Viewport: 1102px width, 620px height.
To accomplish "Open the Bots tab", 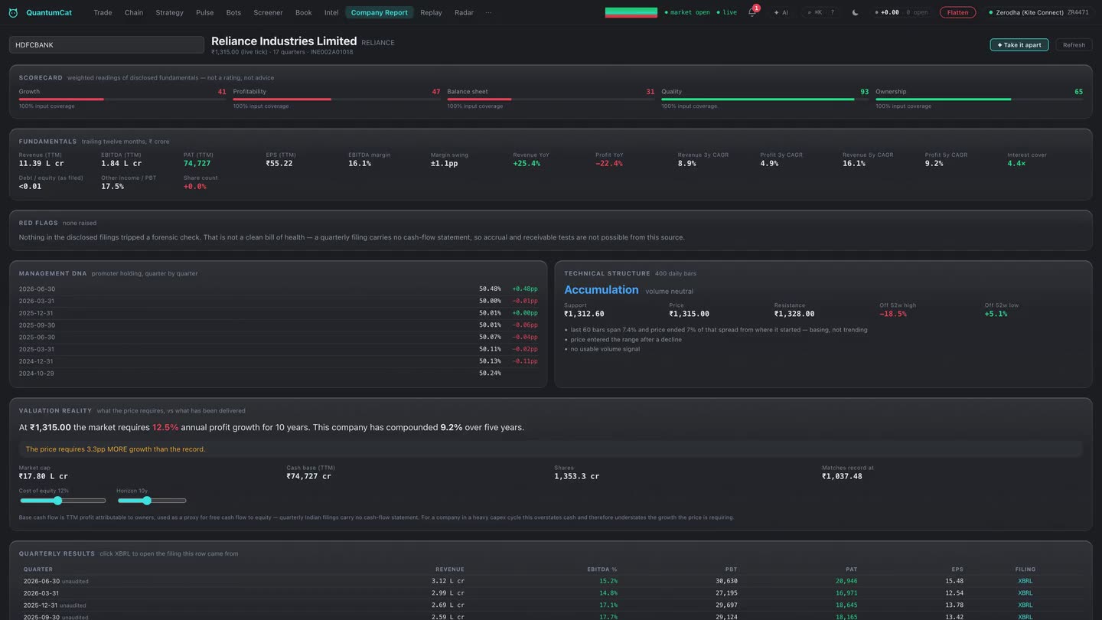I will (x=233, y=12).
